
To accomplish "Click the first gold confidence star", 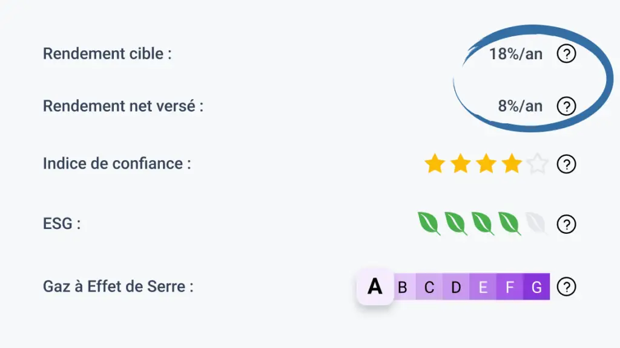I will coord(435,163).
